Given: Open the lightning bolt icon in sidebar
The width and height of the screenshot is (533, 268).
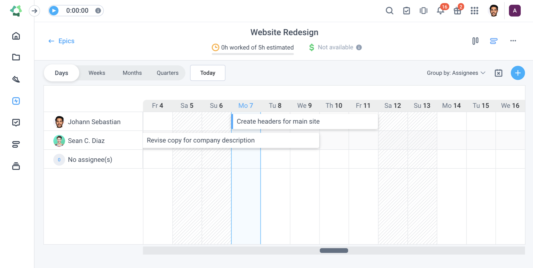Looking at the screenshot, I should (x=16, y=101).
